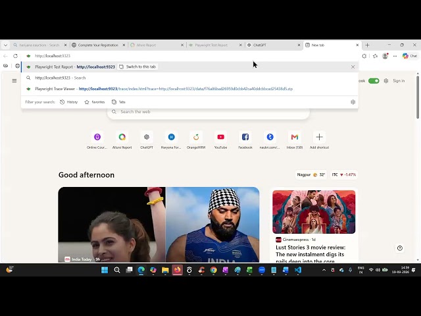This screenshot has height=316, width=421.
Task: Open address bar suggestion settings gear
Action: click(353, 102)
